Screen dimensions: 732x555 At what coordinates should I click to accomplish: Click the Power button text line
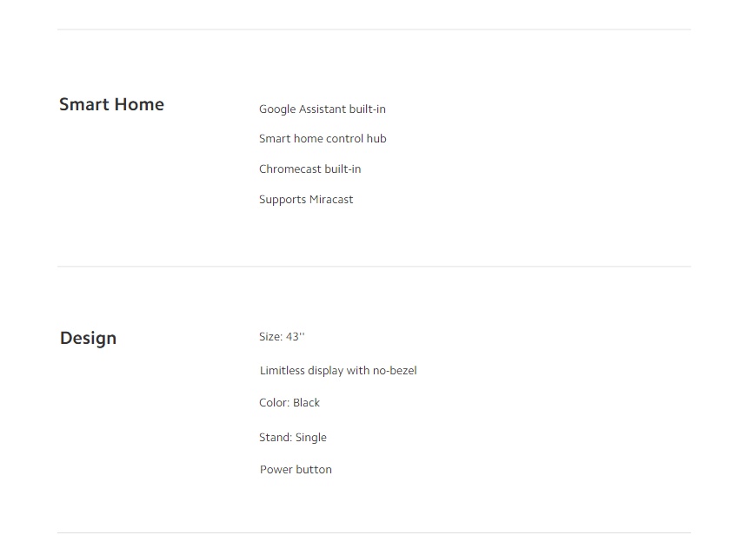point(296,469)
